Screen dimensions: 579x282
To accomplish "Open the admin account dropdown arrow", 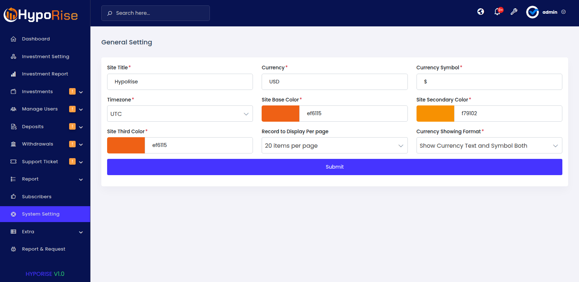I will [563, 12].
